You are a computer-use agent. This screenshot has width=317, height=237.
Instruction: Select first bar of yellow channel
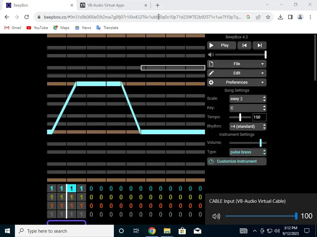[52, 197]
